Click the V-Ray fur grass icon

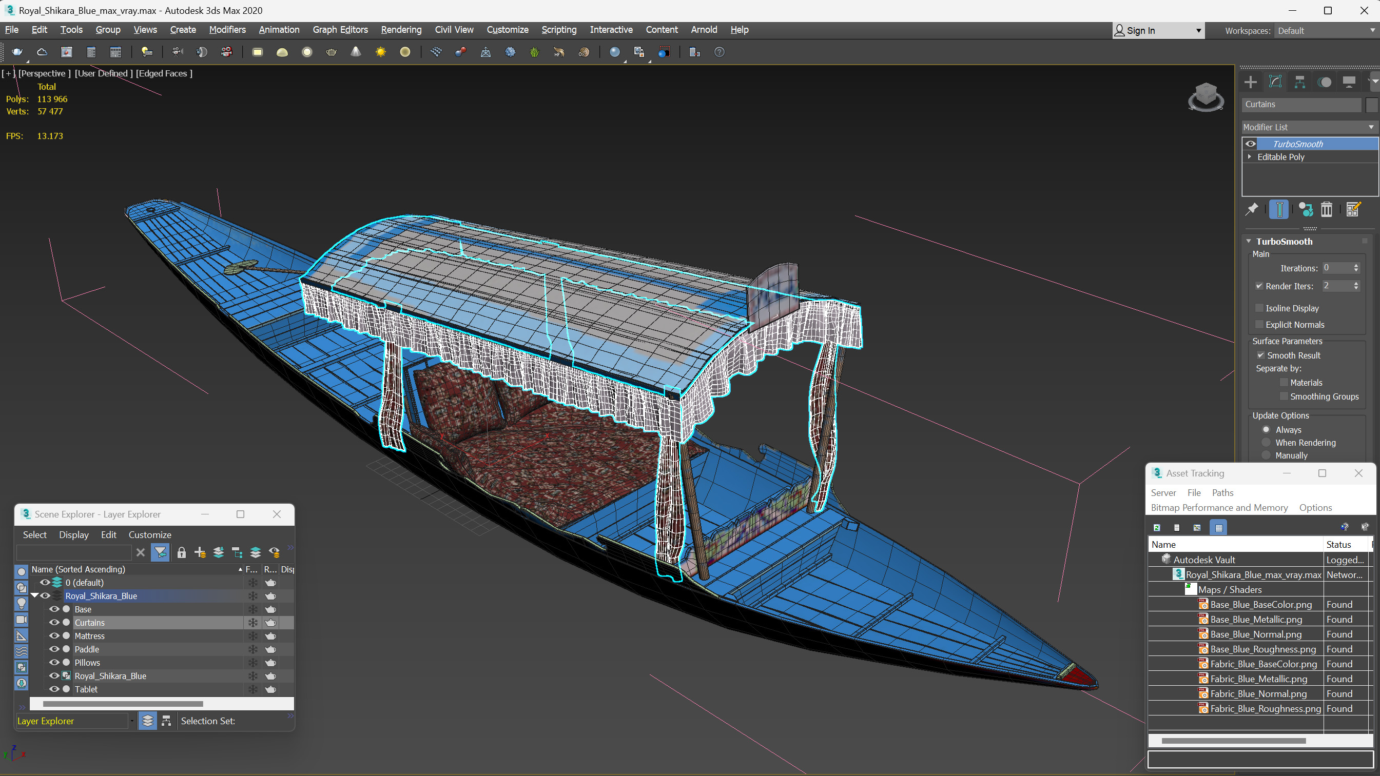click(x=534, y=52)
